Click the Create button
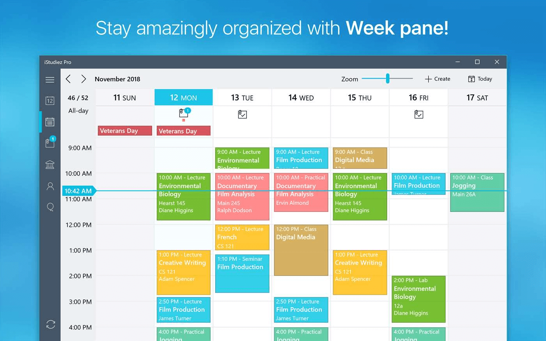Viewport: 546px width, 341px height. click(x=438, y=79)
